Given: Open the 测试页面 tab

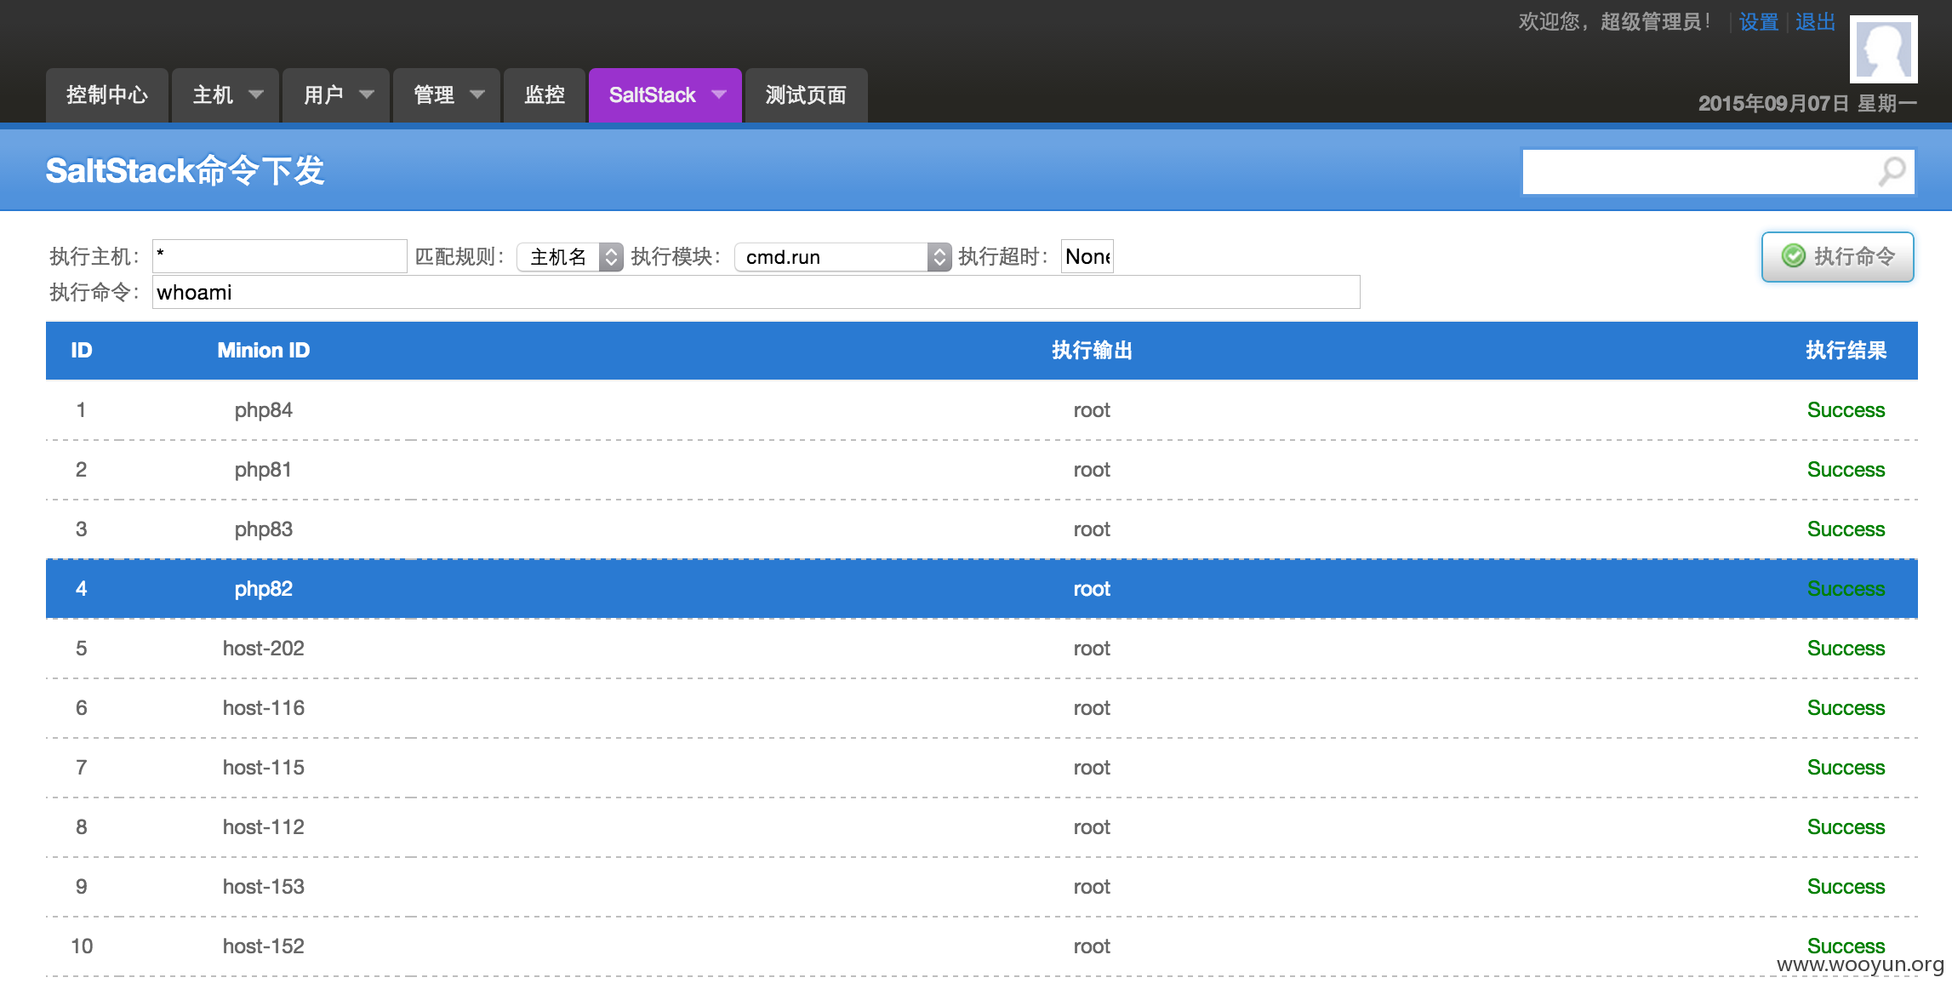Looking at the screenshot, I should tap(807, 95).
